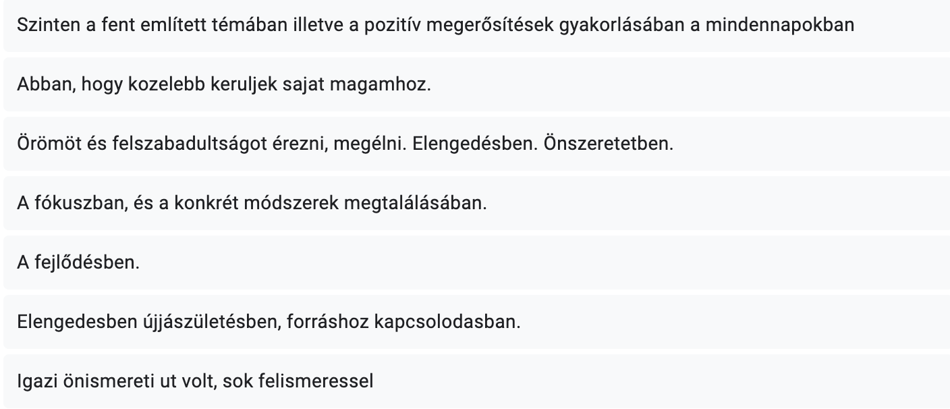The image size is (950, 409).
Task: Click the 'Elengedesben újjászületésben' response row
Action: (476, 323)
